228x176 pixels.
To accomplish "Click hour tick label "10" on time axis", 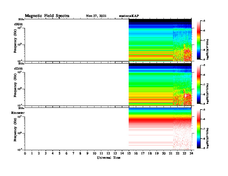I will point(94,154).
